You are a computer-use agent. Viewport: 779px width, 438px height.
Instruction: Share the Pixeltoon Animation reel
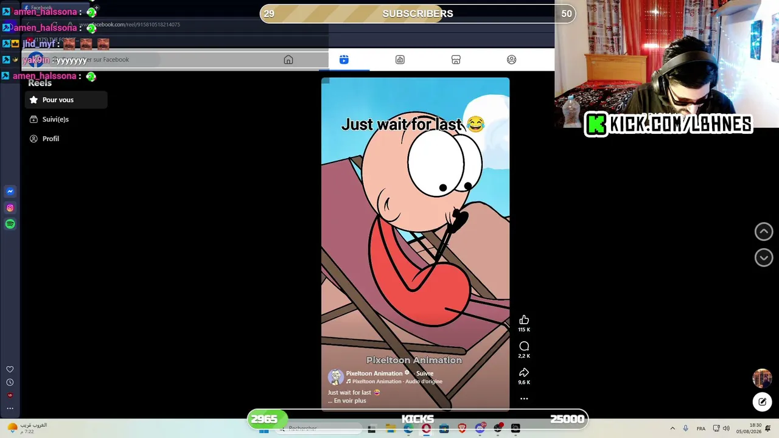[524, 372]
